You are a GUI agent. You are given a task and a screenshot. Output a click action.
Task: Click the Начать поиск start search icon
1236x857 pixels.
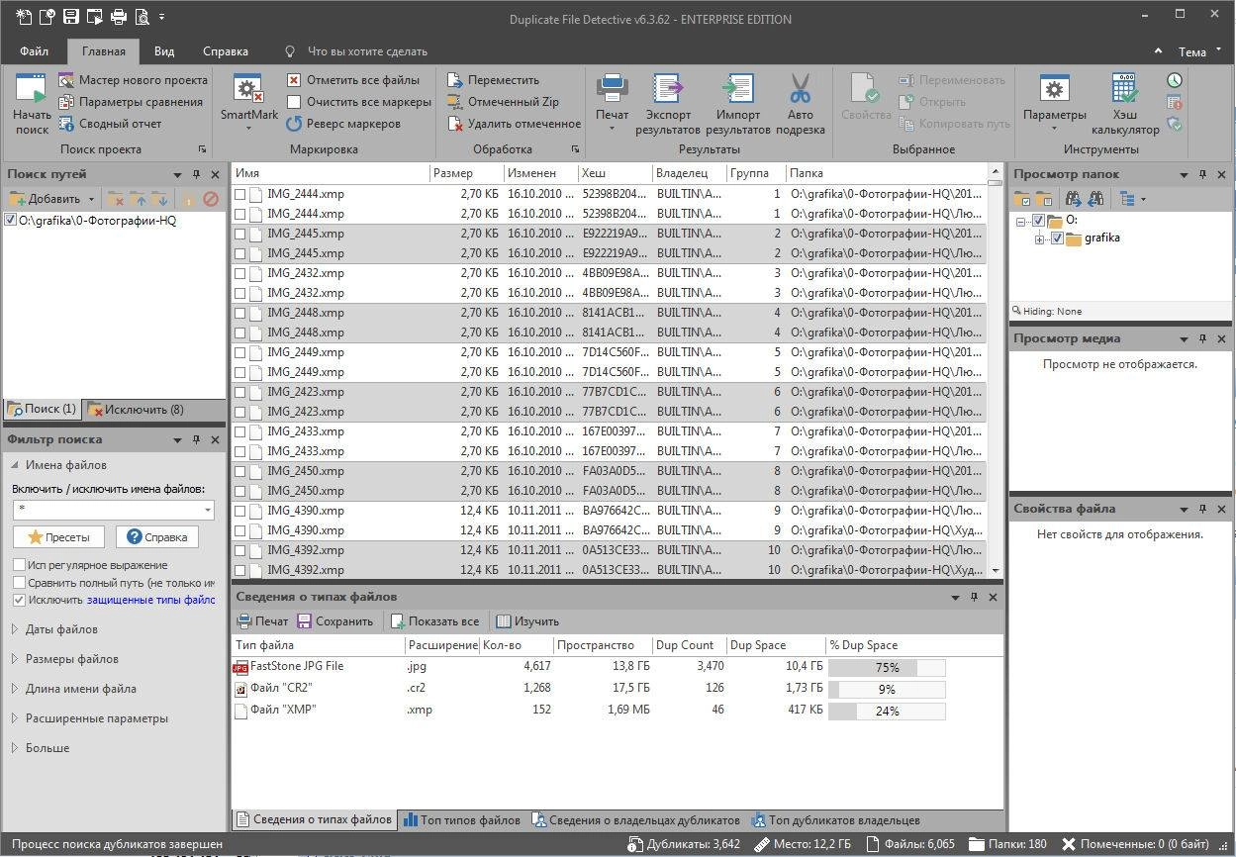[x=32, y=89]
